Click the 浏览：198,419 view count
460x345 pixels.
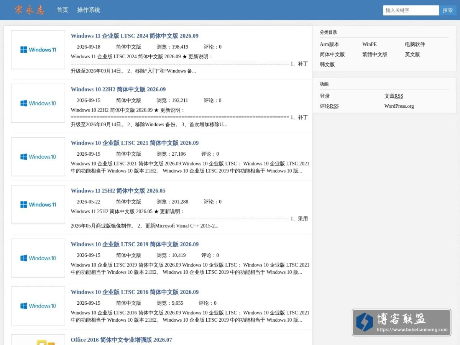pyautogui.click(x=172, y=47)
